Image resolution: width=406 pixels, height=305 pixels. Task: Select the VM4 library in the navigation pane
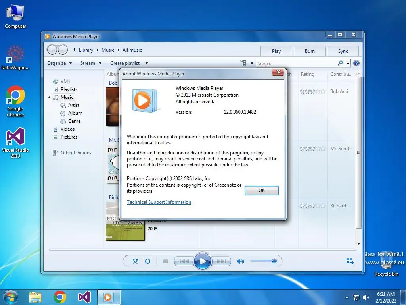[61, 81]
